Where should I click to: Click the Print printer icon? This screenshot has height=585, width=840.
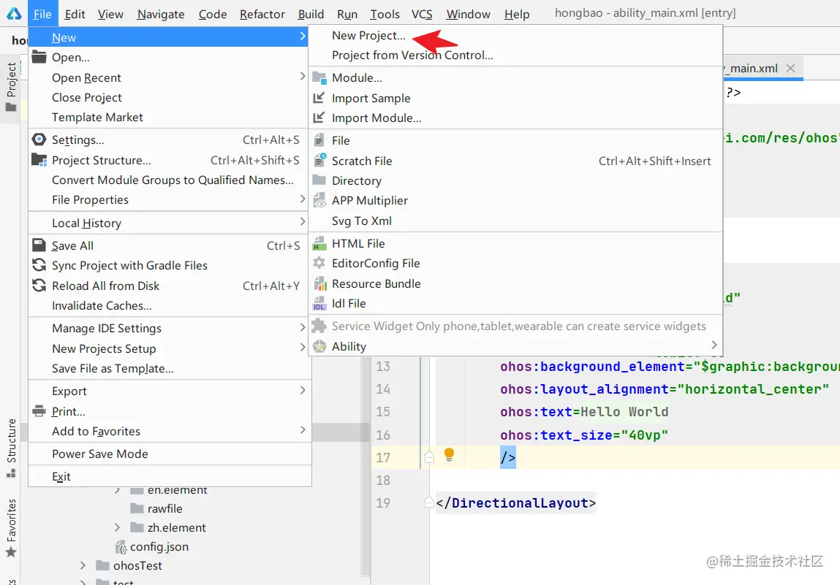39,411
